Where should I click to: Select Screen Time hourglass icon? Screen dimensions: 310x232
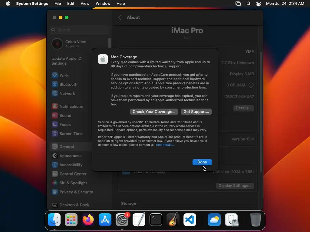tap(55, 134)
